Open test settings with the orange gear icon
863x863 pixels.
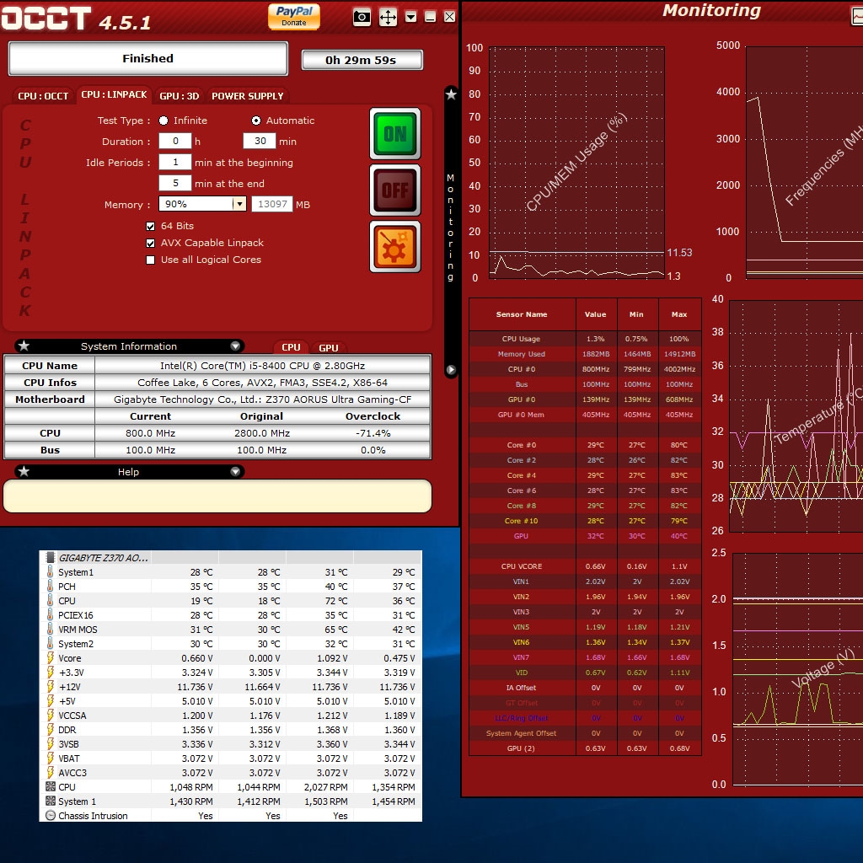[395, 247]
